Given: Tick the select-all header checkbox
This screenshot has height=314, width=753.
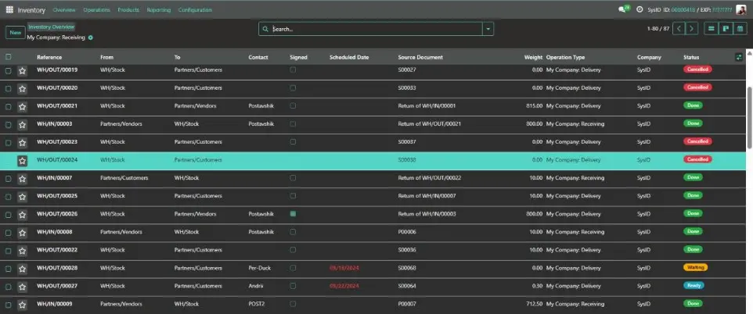Looking at the screenshot, I should [x=9, y=57].
